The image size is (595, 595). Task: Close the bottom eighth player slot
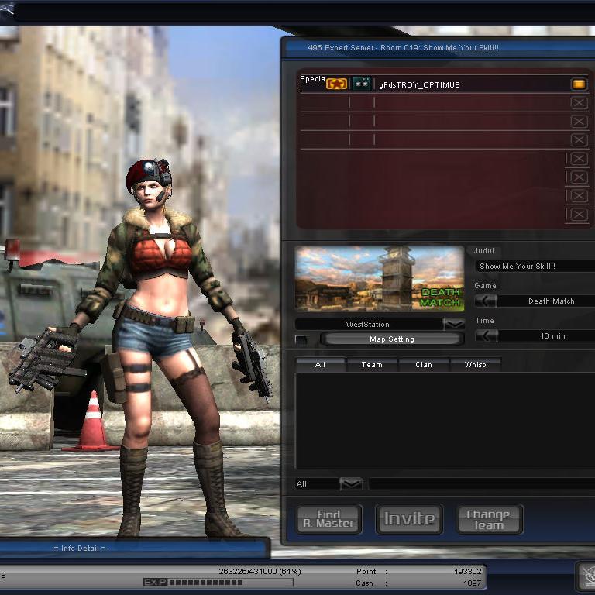click(x=579, y=215)
